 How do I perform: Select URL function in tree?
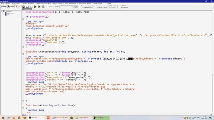click(x=8, y=15)
